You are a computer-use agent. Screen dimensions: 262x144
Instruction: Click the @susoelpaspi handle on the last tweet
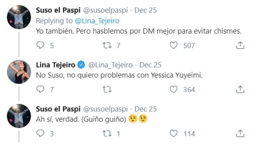pos(106,109)
